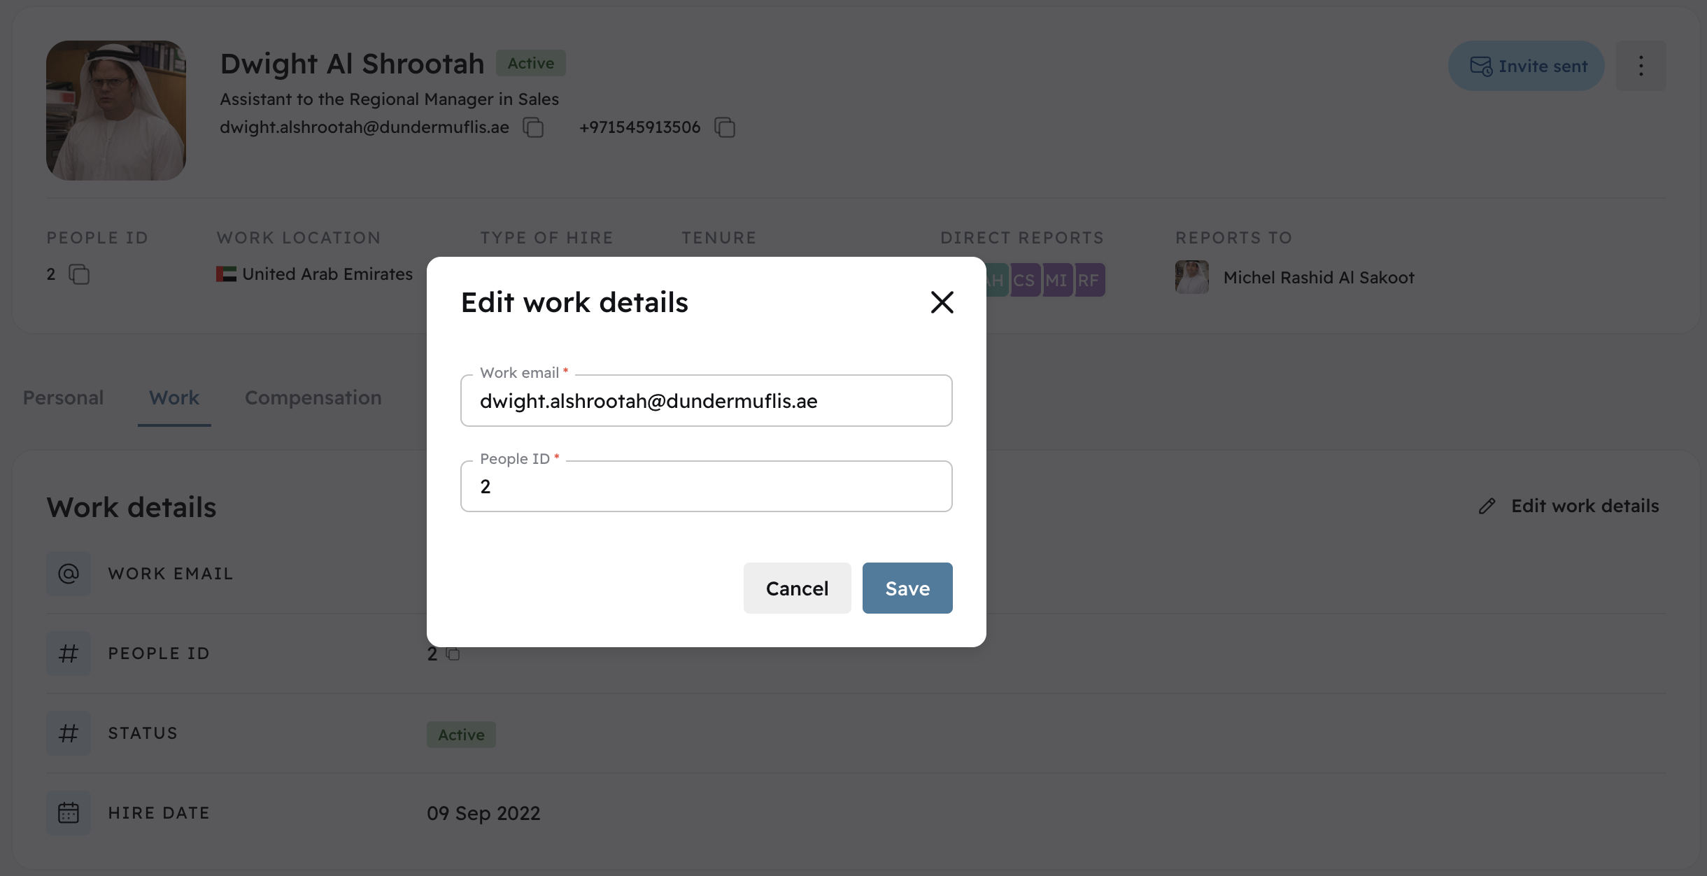
Task: Switch to the Compensation tab
Action: (312, 397)
